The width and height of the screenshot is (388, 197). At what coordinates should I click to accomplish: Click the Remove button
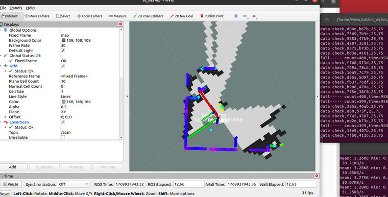[76, 167]
